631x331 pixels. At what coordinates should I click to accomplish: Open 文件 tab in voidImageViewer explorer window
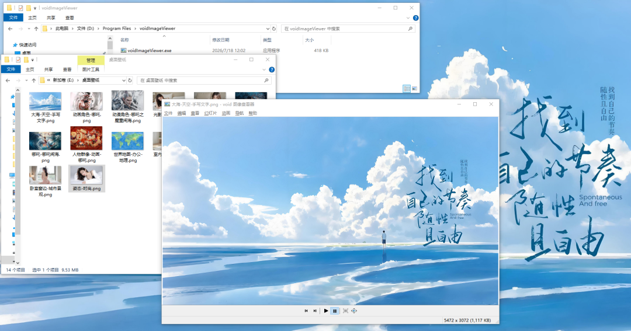[13, 18]
